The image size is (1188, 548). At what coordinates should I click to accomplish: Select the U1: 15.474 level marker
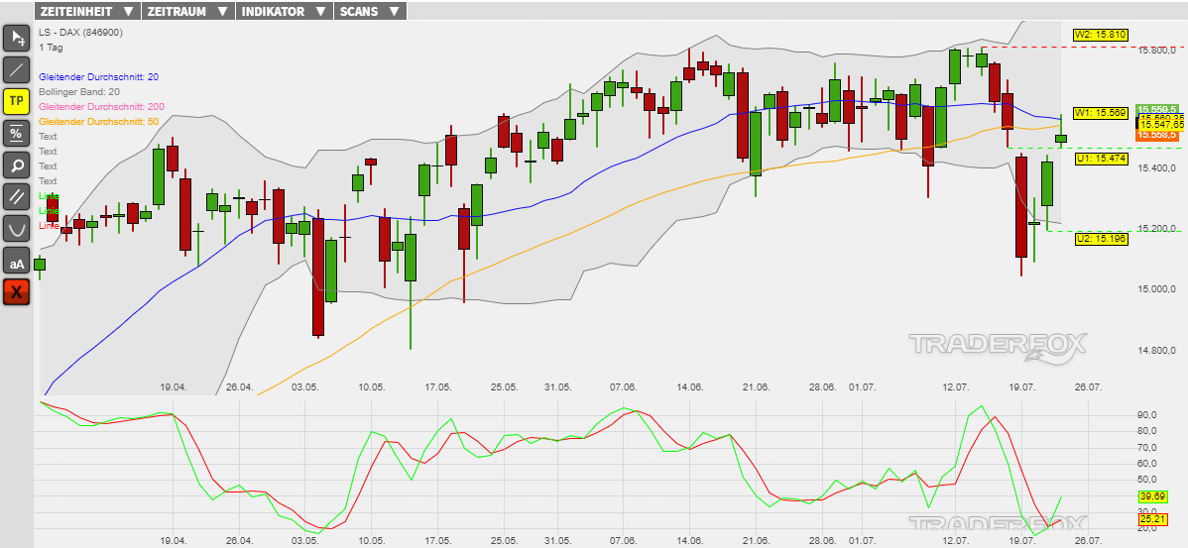[x=1101, y=159]
